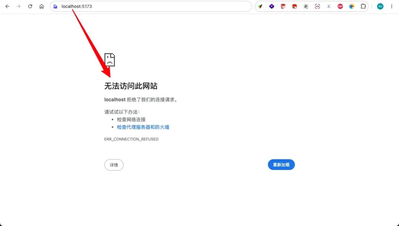Open the gray spider bug extension
The height and width of the screenshot is (226, 399).
[x=306, y=6]
